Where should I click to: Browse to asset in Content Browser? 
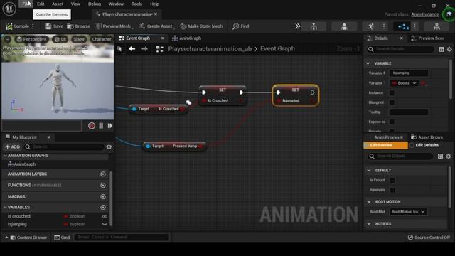click(79, 26)
